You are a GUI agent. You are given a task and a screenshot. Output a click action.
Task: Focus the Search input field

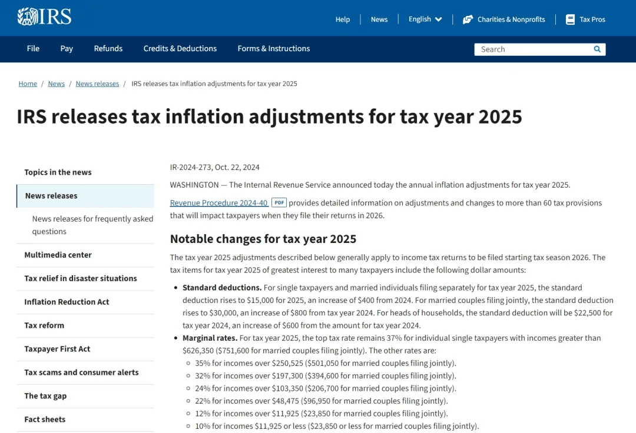point(533,49)
